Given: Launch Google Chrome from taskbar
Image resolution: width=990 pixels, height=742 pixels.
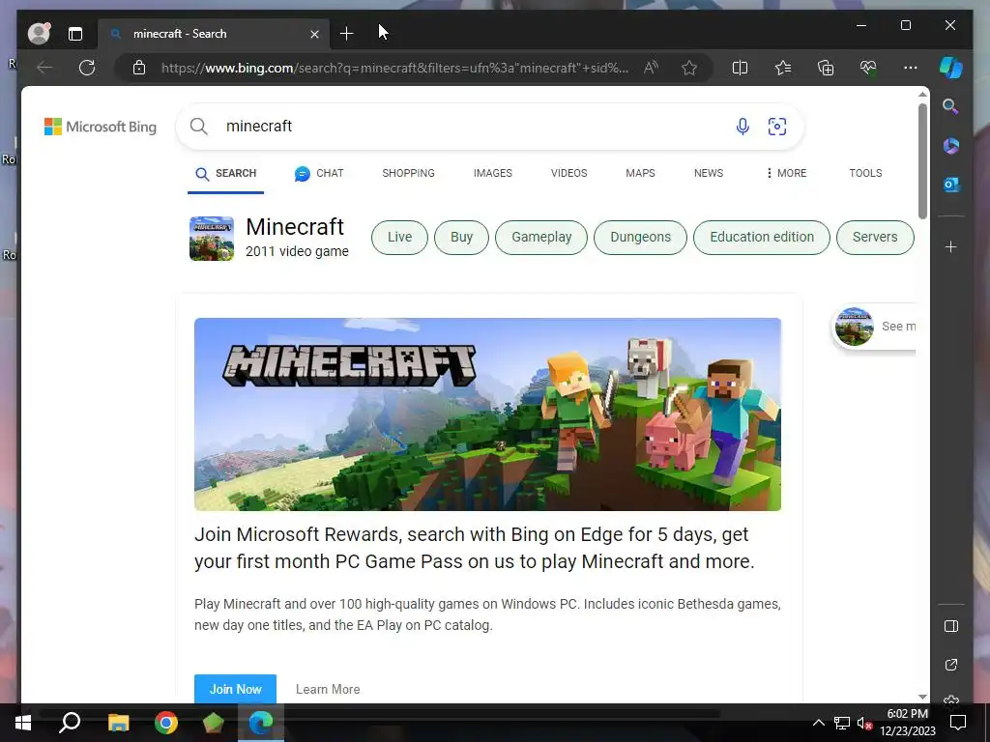Looking at the screenshot, I should [x=166, y=723].
